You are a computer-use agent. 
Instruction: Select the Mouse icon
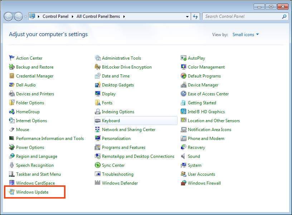(x=12, y=130)
